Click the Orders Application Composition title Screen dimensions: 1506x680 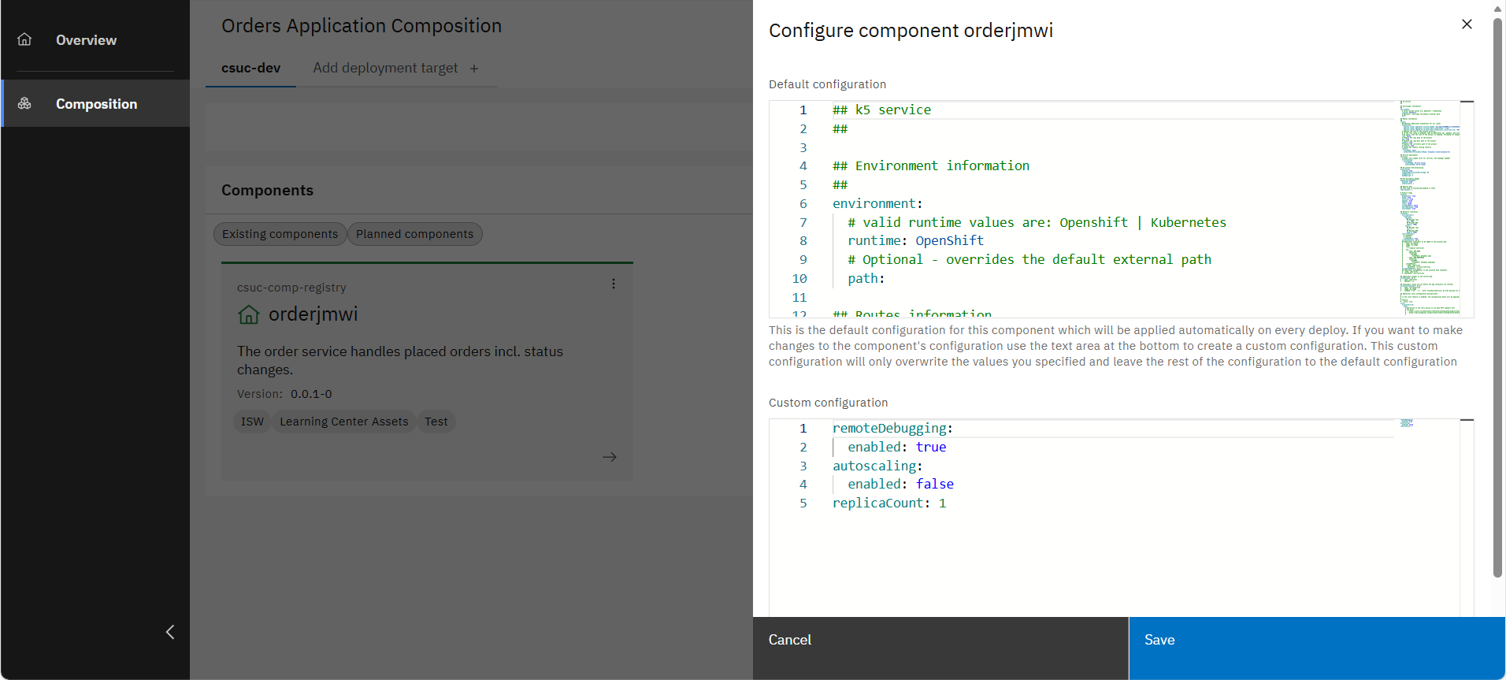point(362,26)
